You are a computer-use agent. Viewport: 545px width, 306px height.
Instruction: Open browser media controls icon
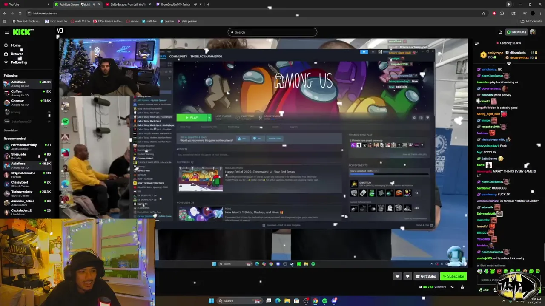pyautogui.click(x=525, y=13)
